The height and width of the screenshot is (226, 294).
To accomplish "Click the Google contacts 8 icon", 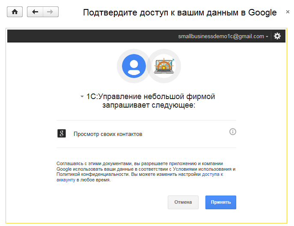I will pyautogui.click(x=62, y=133).
